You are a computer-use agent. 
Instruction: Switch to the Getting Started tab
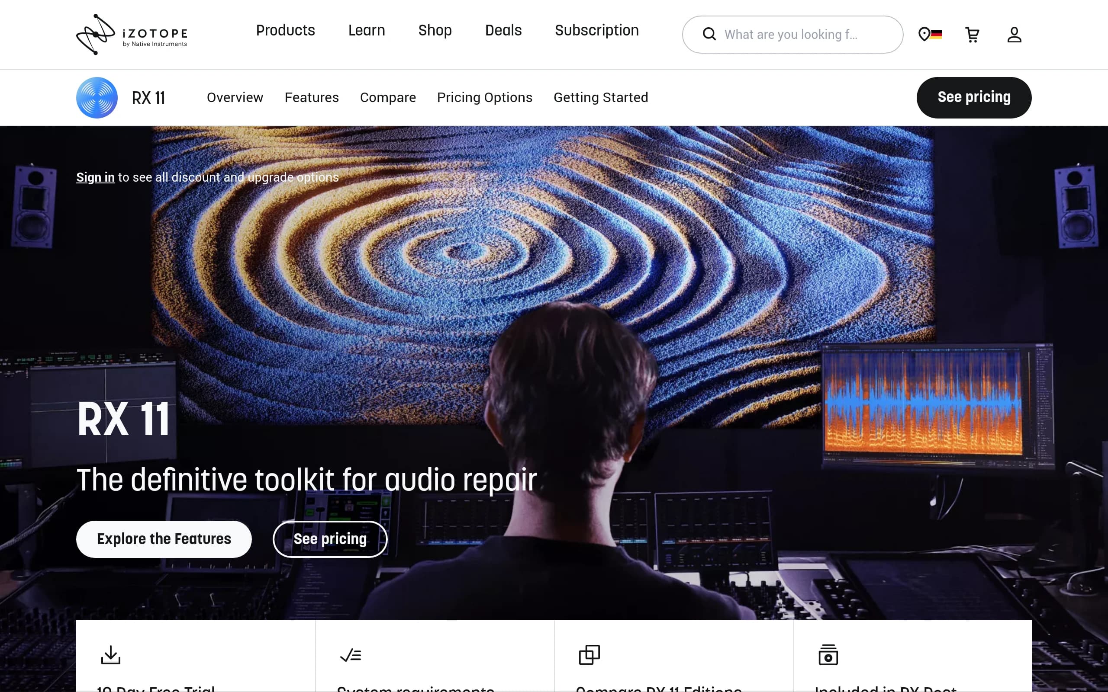tap(601, 97)
